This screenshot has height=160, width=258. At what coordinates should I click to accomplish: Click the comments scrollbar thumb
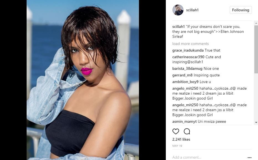pos(256,49)
